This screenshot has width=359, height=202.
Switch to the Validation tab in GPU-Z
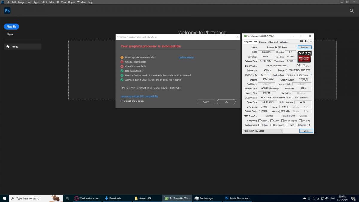(284, 42)
